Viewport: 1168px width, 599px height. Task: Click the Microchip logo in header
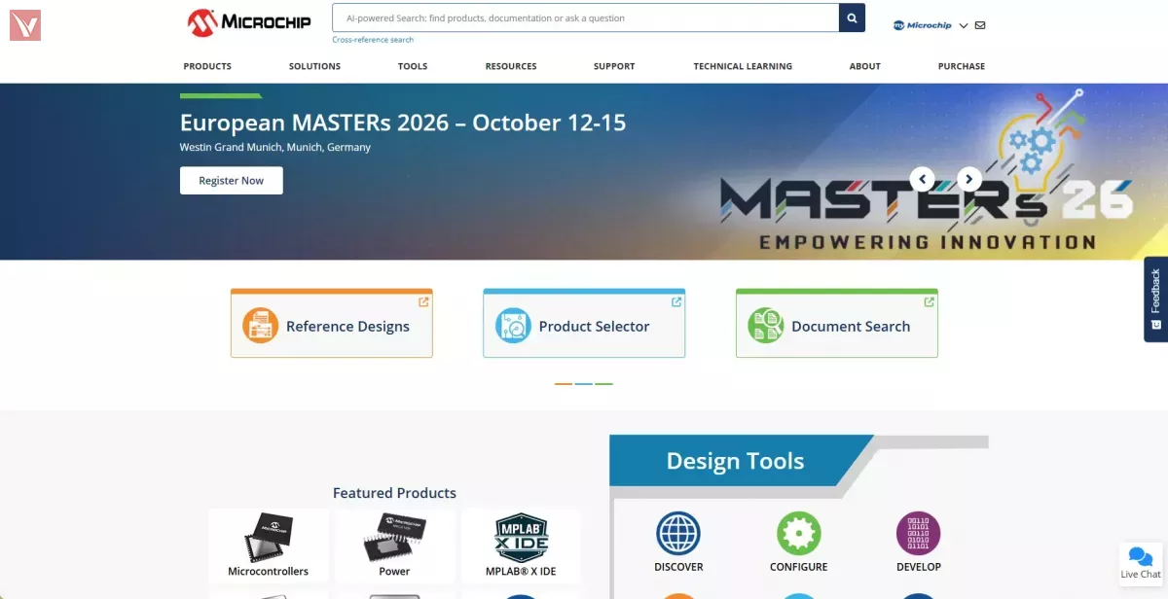click(249, 22)
